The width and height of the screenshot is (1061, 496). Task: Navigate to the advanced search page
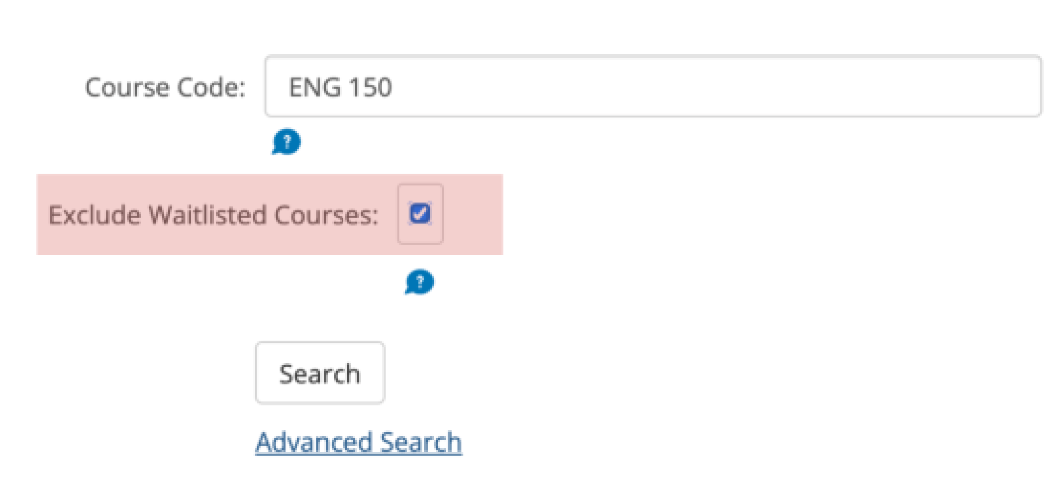[x=358, y=442]
